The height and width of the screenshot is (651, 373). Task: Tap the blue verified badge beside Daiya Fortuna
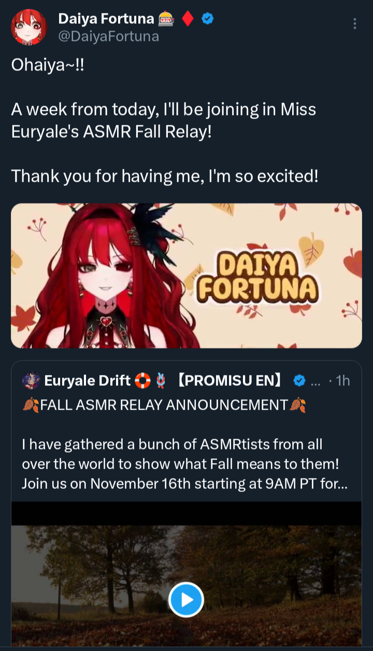208,19
